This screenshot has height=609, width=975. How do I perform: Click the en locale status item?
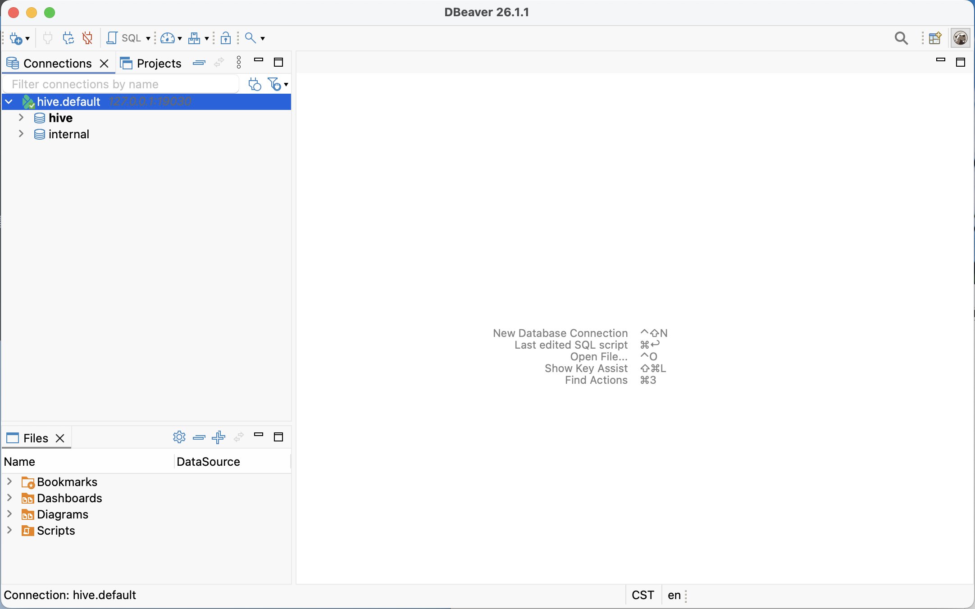[674, 595]
